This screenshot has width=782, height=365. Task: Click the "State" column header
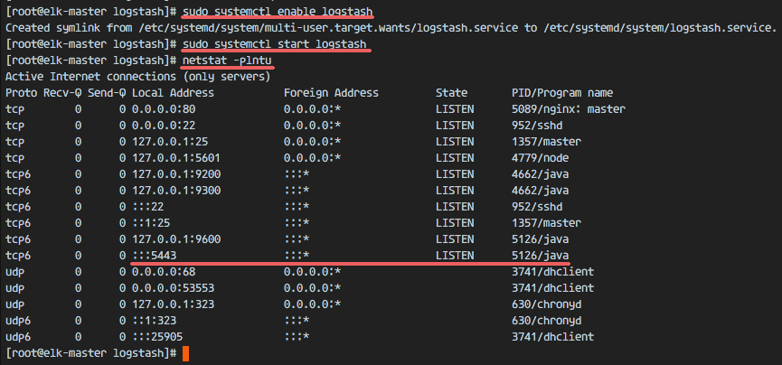point(452,92)
